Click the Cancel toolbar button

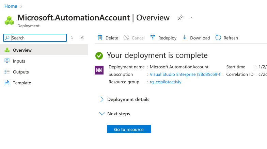[x=134, y=38]
